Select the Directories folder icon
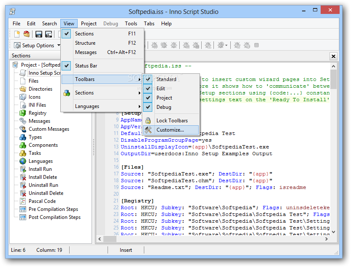 pyautogui.click(x=23, y=89)
